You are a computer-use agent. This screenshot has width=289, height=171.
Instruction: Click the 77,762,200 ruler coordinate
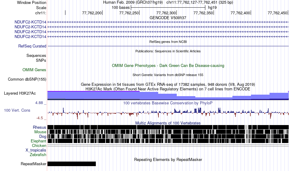[x=92, y=13]
